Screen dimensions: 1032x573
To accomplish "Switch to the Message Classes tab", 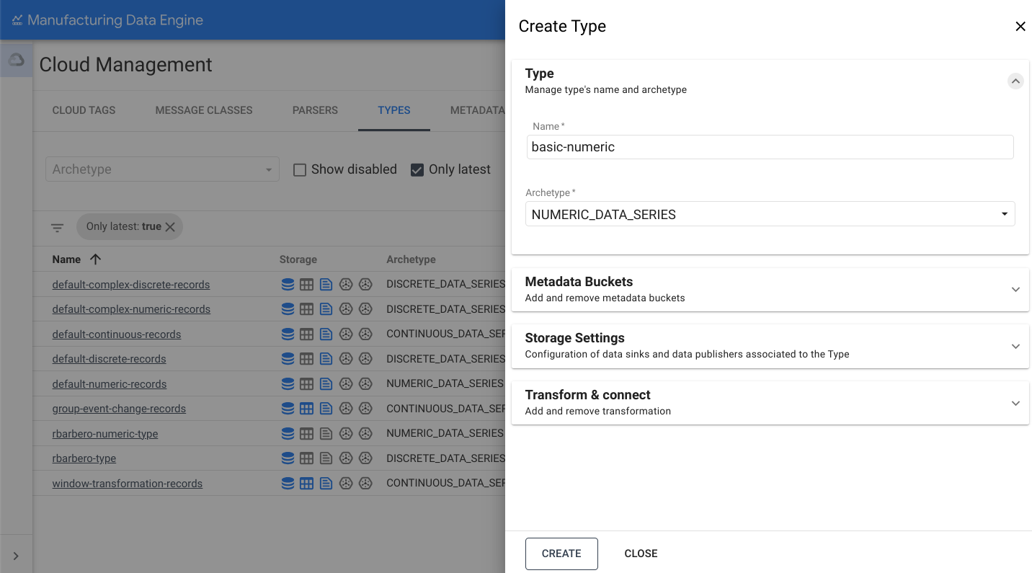I will coord(203,110).
